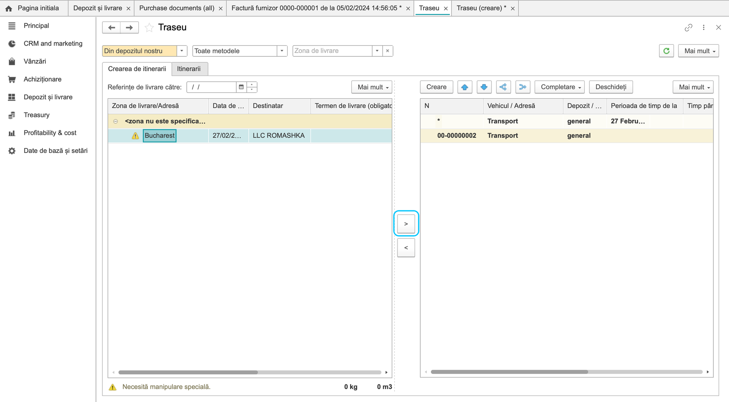Expand the Toate metodele dropdown
The image size is (729, 402).
(x=282, y=51)
